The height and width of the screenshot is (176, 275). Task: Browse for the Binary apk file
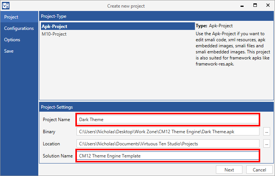coord(267,132)
